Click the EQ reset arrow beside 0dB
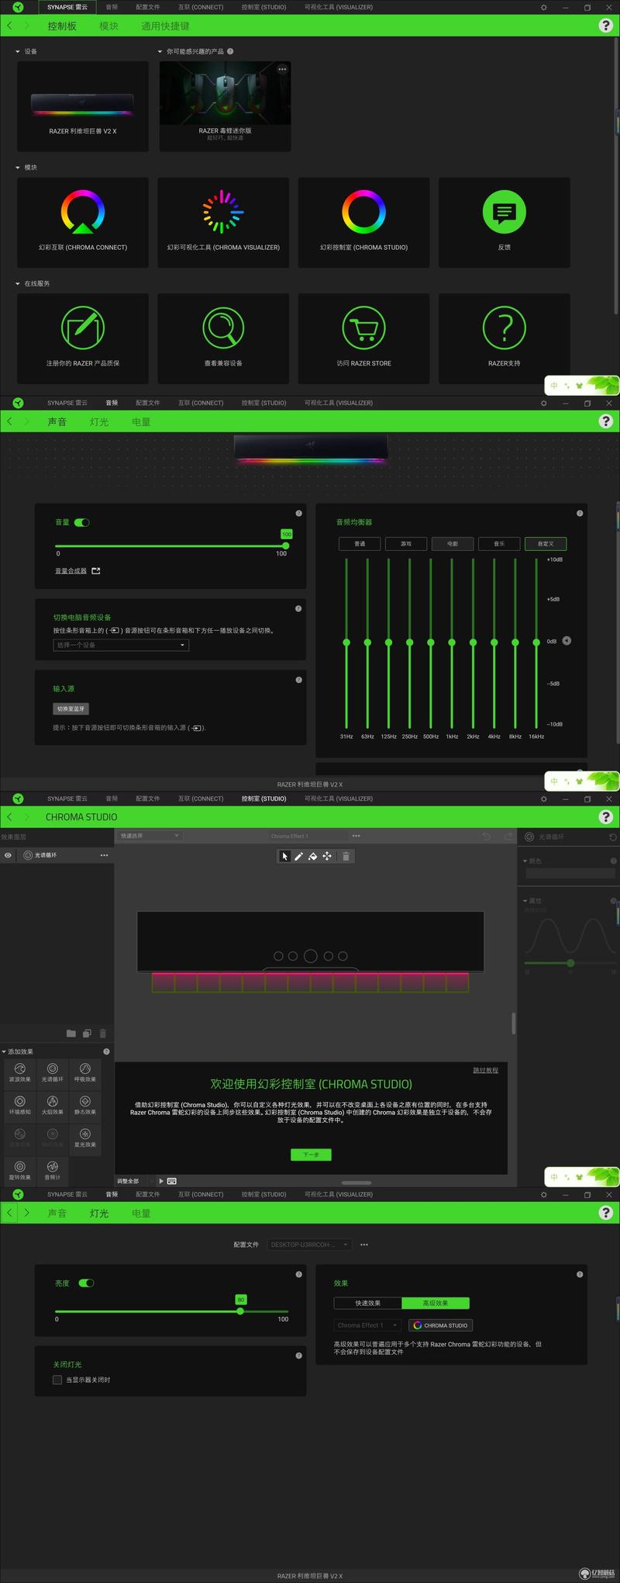The image size is (620, 1583). pos(567,640)
